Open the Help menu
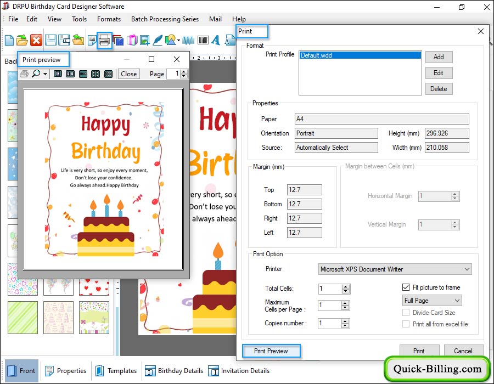This screenshot has width=494, height=384. [239, 19]
